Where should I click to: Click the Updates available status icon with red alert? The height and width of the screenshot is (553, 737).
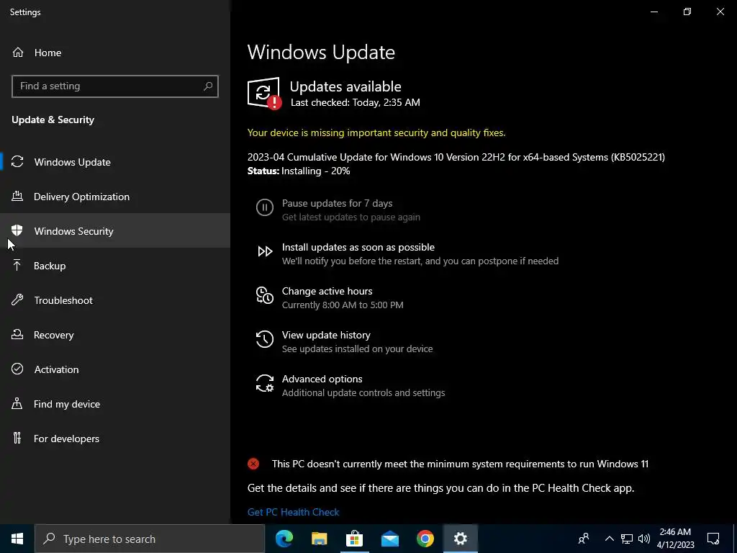[264, 93]
